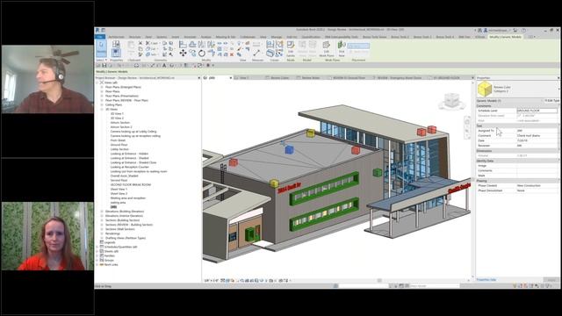562x316 pixels.
Task: Open the Edit Family tool
Action: (291, 48)
